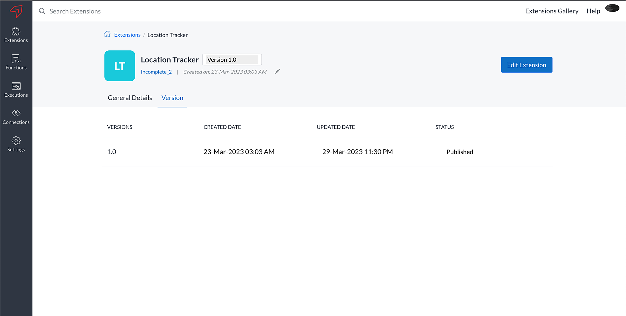Click the Incomplete_2 link
This screenshot has width=626, height=316.
(156, 72)
